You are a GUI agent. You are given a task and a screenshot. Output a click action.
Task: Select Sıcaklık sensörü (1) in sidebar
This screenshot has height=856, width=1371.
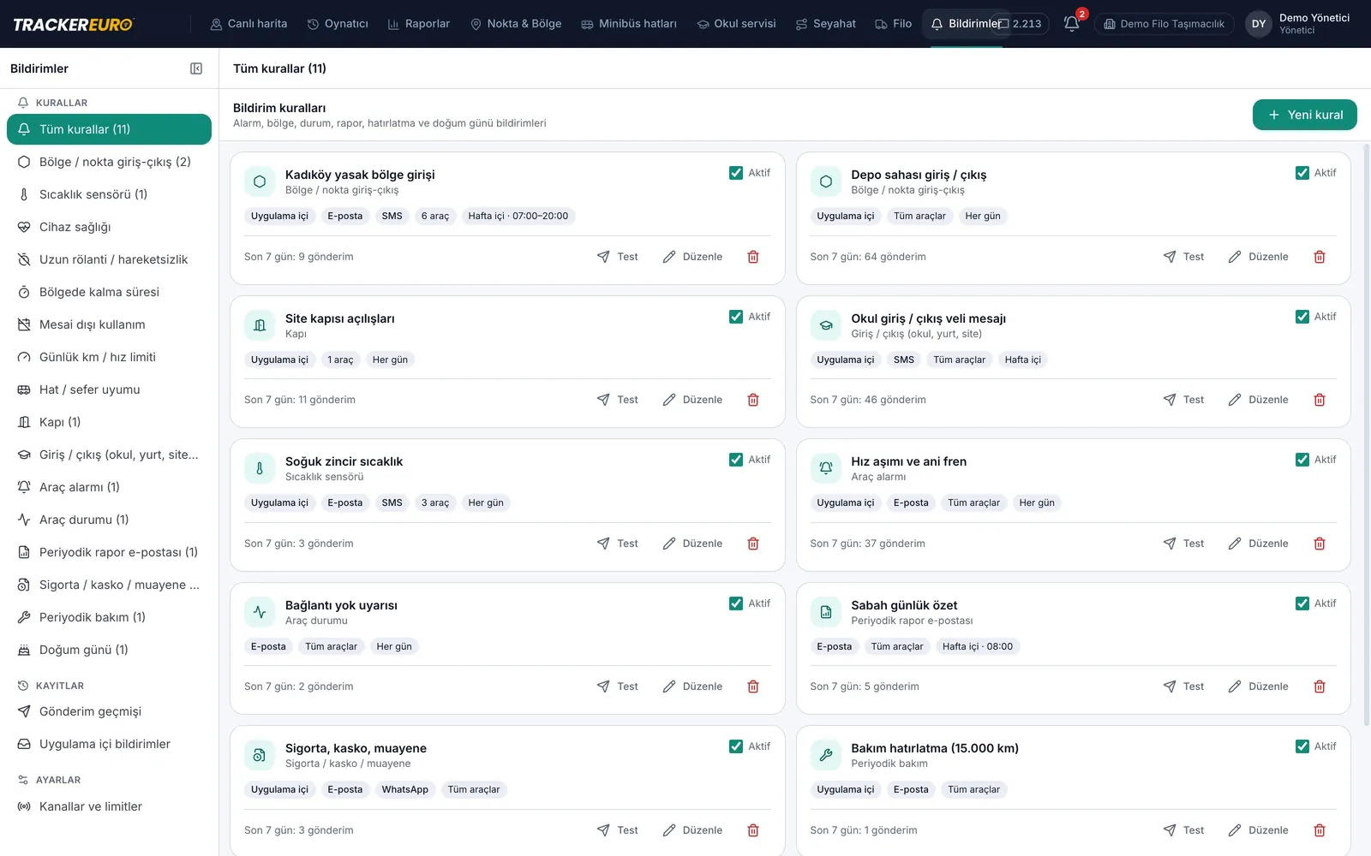(x=109, y=194)
